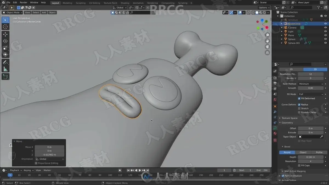Click the pan view hand gizmo

[x=268, y=41]
